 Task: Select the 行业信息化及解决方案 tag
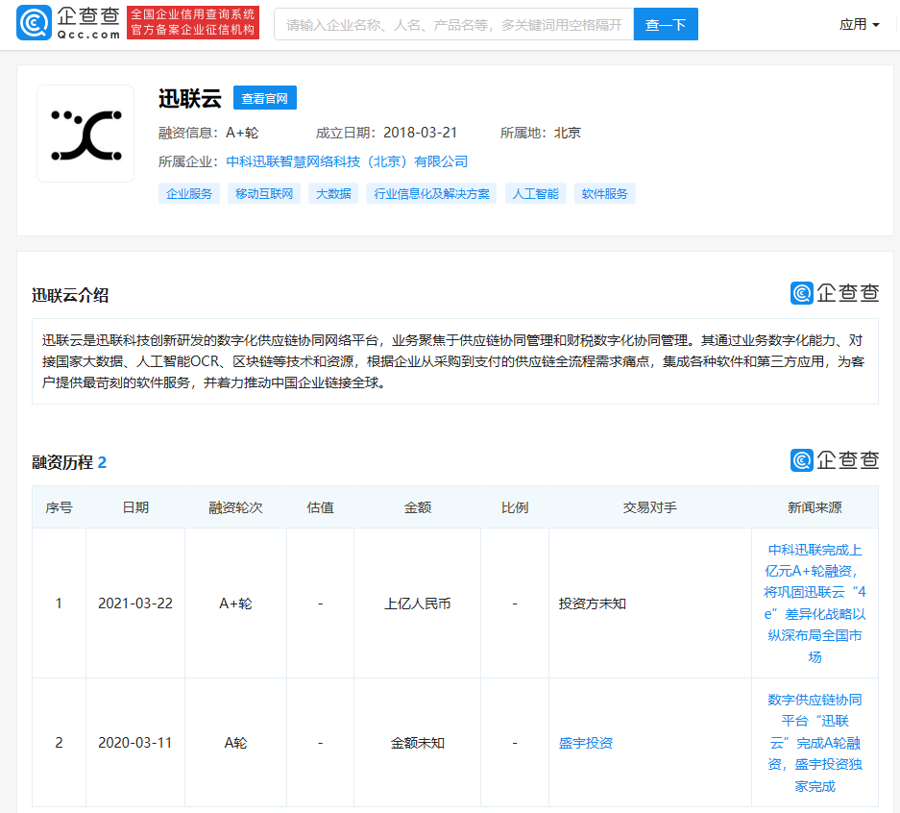point(431,194)
